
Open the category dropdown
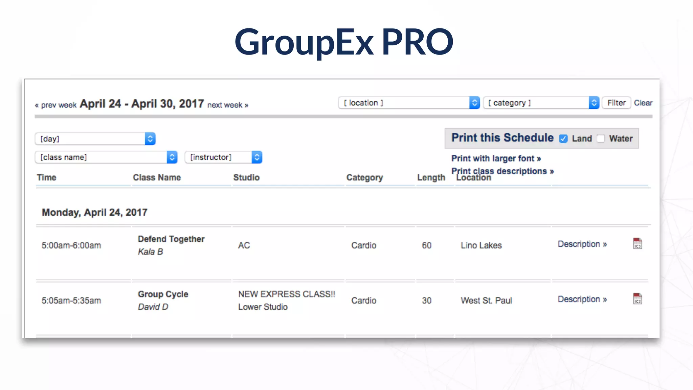point(541,103)
